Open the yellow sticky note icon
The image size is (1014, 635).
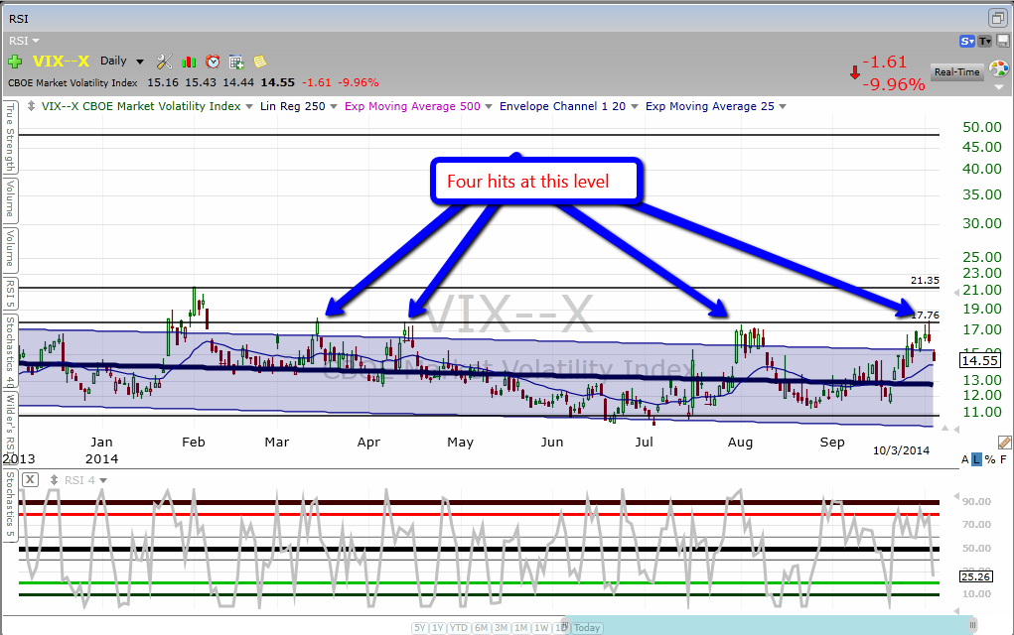point(260,62)
